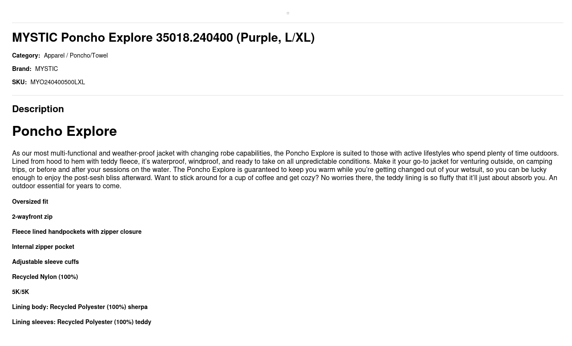This screenshot has width=572, height=346.
Task: Click the MYSTIC brand name value
Action: coord(46,69)
